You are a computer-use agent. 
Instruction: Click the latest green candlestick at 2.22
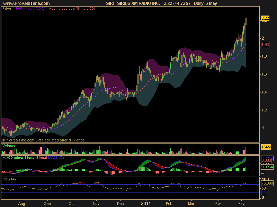click(246, 21)
